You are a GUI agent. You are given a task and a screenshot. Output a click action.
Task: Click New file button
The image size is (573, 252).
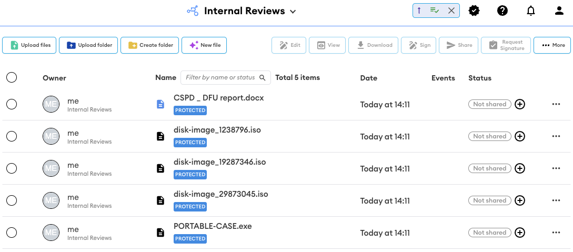[204, 45]
